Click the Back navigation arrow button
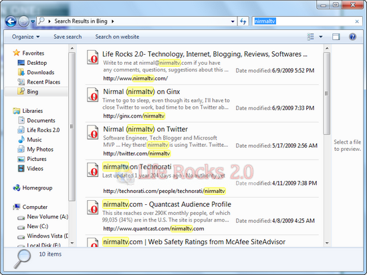Screen dimensions: 367x275 11,22
